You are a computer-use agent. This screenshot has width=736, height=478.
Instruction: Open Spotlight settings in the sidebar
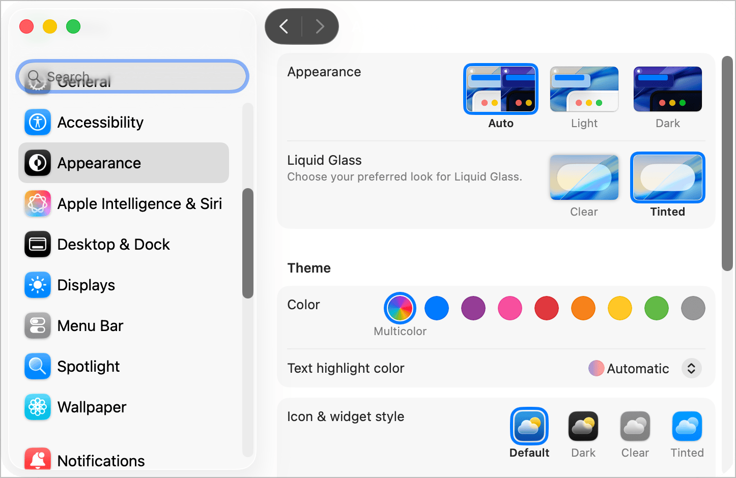pos(89,366)
